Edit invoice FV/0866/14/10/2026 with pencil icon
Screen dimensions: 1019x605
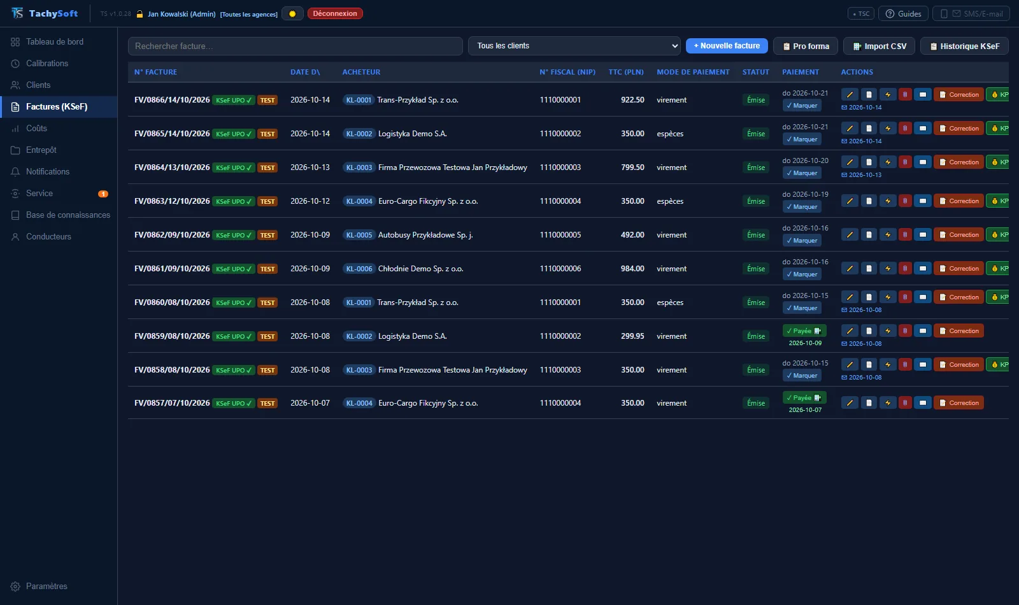[850, 94]
